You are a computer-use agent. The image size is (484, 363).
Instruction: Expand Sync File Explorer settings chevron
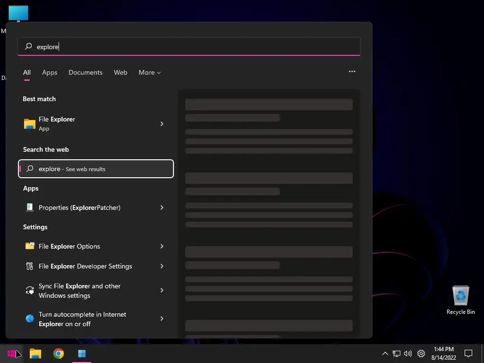162,290
